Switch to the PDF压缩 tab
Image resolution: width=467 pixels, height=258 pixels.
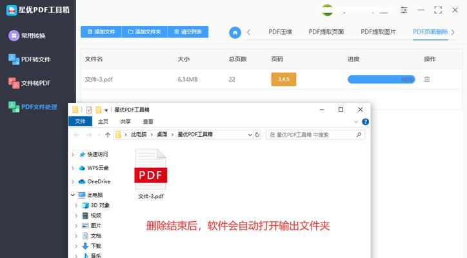click(x=280, y=32)
